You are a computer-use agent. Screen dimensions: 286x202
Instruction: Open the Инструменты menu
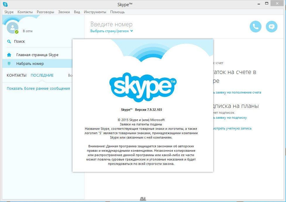95,12
